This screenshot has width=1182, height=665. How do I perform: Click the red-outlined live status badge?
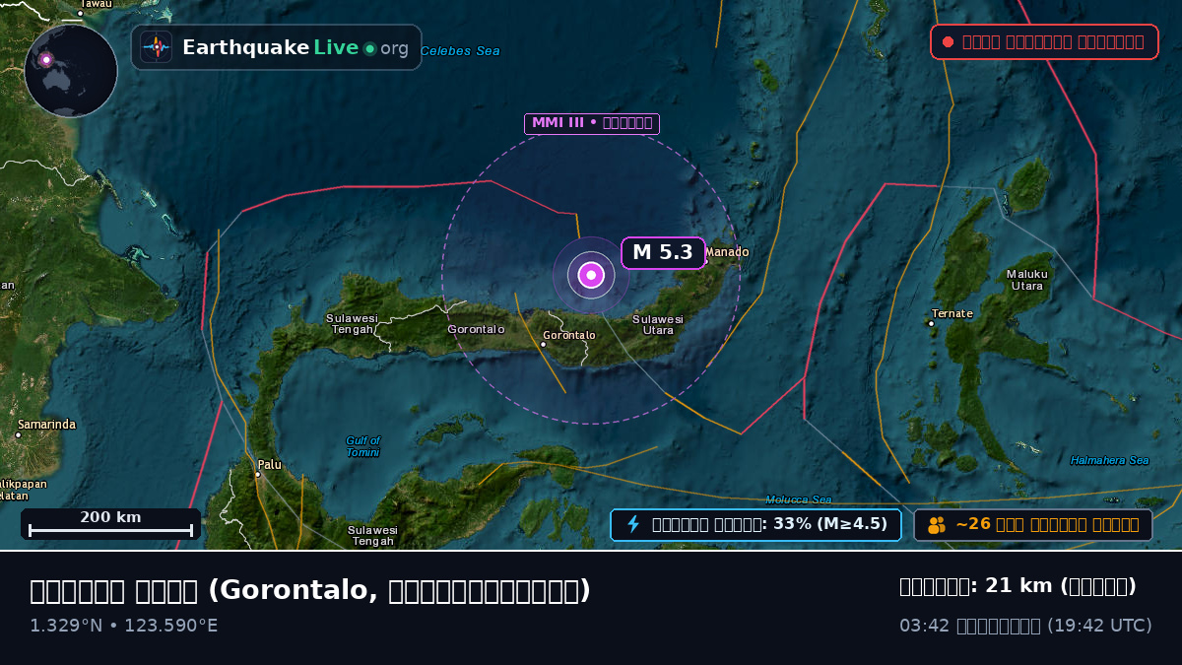pos(1044,41)
